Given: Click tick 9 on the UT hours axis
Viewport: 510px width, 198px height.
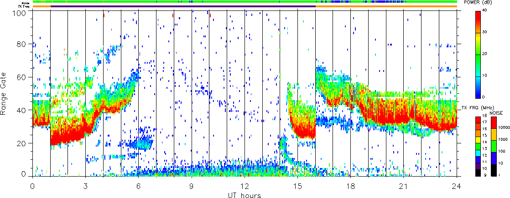Looking at the screenshot, I should [192, 187].
